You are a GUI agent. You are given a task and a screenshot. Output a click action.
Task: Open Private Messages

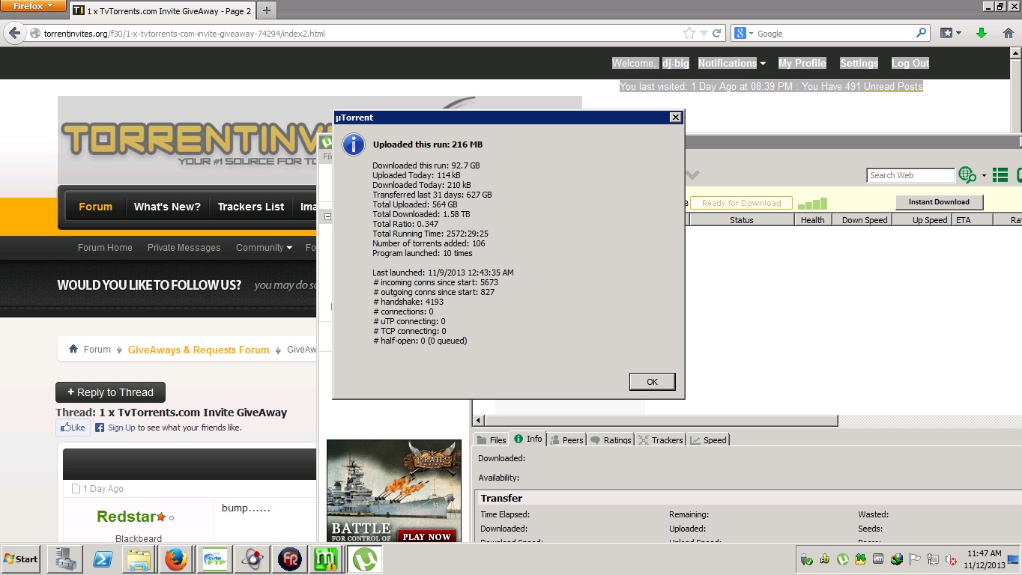tap(184, 247)
